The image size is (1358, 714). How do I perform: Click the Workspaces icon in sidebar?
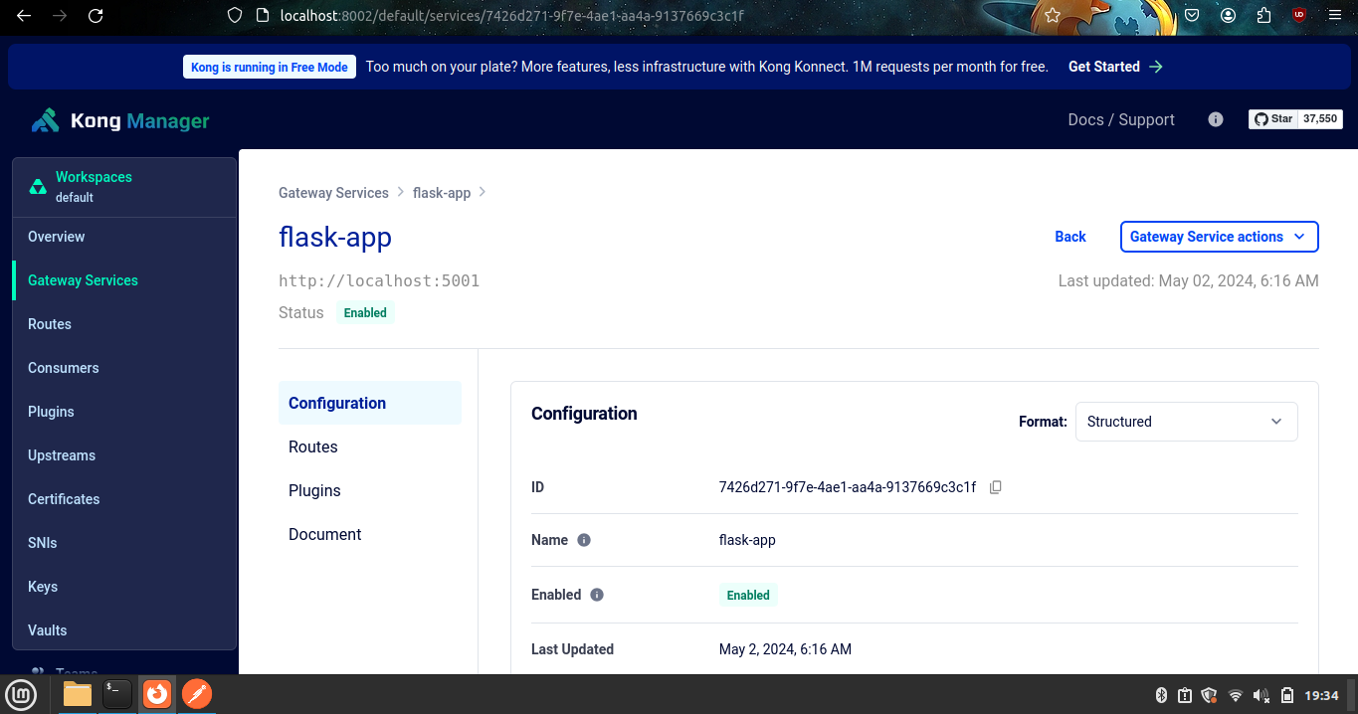[x=38, y=187]
